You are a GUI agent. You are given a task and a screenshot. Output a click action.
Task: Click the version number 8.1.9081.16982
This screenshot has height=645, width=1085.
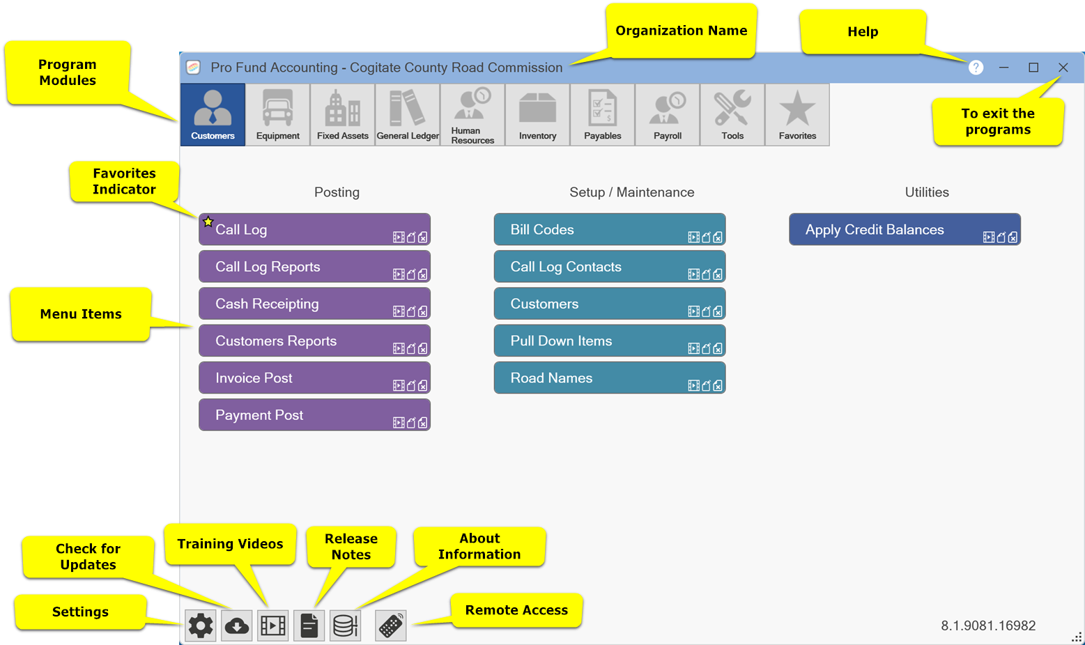988,625
